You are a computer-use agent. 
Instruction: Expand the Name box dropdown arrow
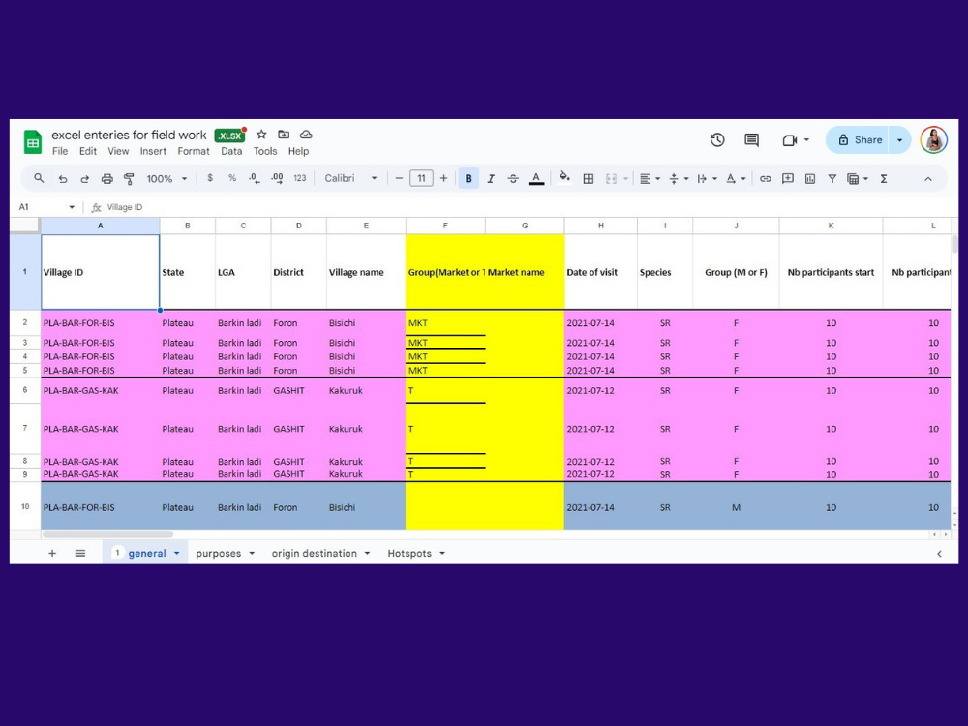72,207
